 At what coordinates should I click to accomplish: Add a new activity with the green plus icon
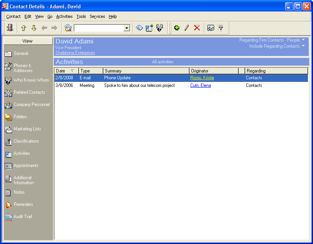point(177,27)
